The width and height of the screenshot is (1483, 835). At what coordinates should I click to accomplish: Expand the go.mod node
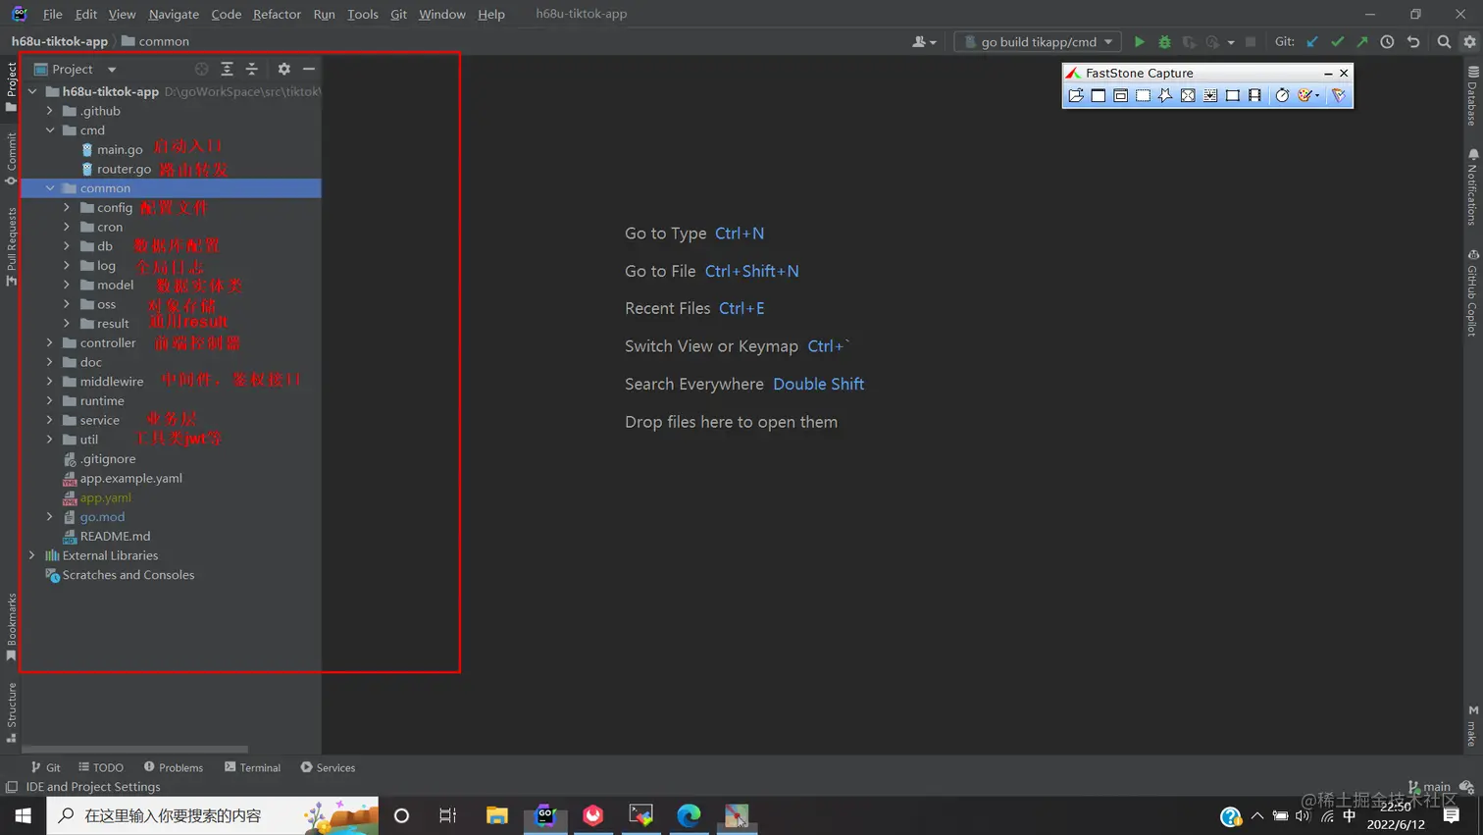point(50,516)
